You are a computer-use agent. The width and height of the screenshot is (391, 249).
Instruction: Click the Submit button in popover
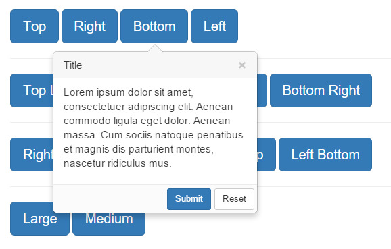pyautogui.click(x=189, y=199)
